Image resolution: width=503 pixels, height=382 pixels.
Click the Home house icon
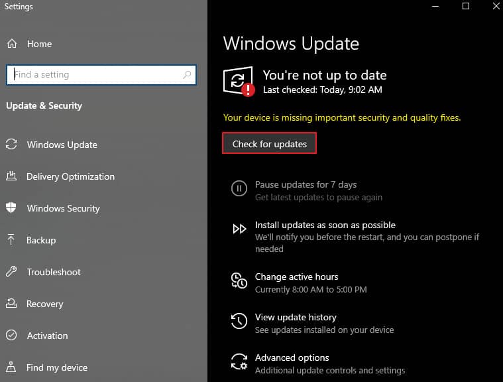tap(12, 44)
